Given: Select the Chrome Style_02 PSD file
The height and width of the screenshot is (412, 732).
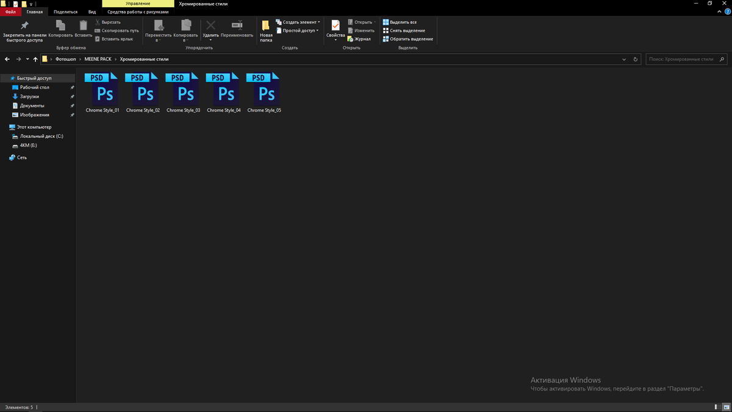Looking at the screenshot, I should pyautogui.click(x=143, y=93).
